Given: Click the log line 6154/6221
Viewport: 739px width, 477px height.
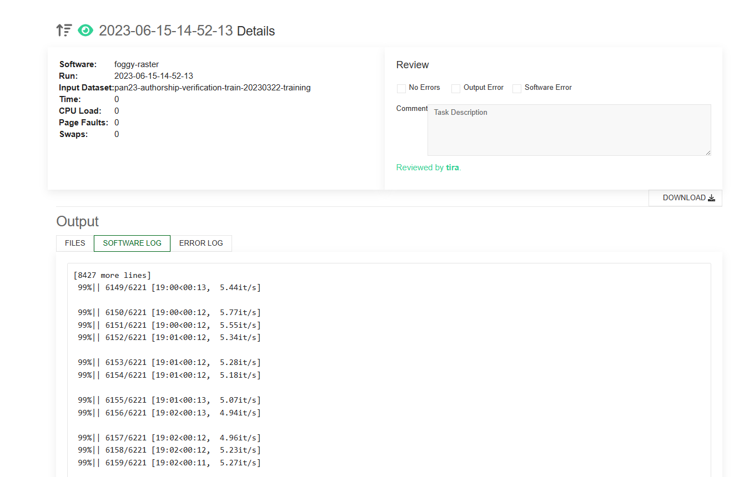Looking at the screenshot, I should [x=169, y=375].
